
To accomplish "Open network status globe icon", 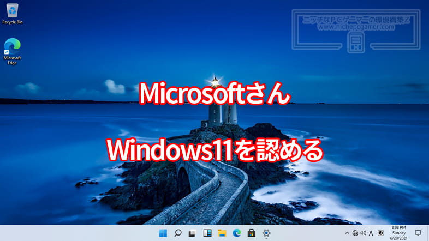I will click(x=355, y=233).
